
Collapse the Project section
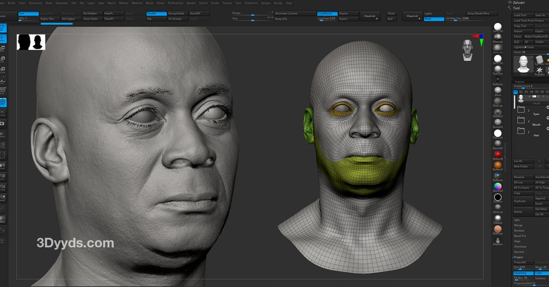coord(519,257)
